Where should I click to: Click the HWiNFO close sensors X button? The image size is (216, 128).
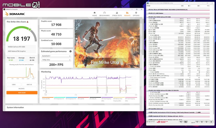tap(211, 122)
